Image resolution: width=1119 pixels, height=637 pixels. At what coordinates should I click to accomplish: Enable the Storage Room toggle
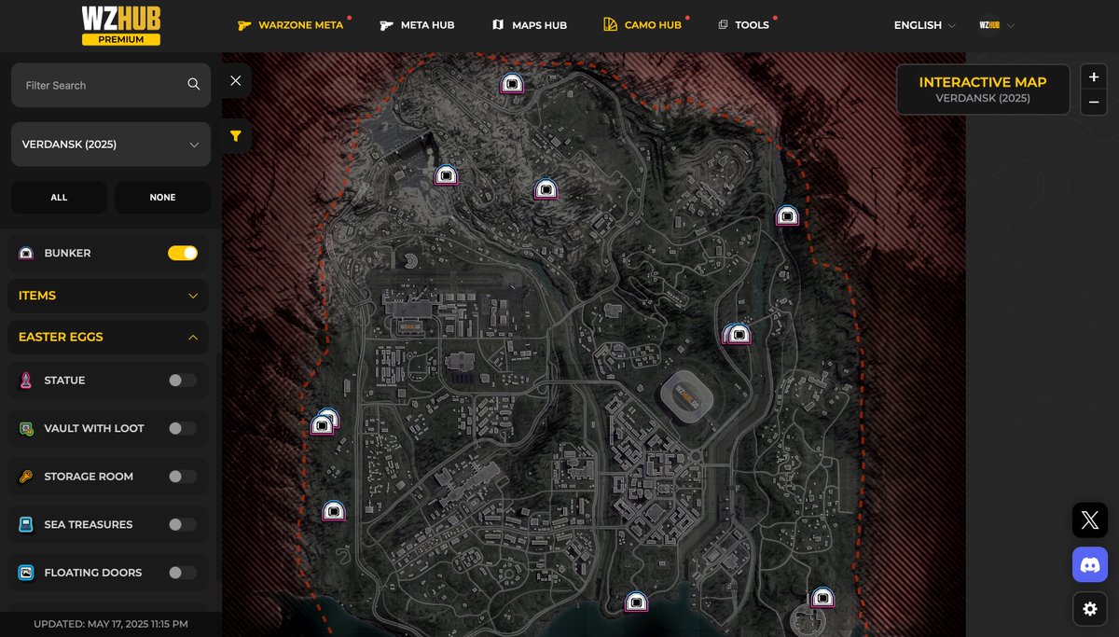pyautogui.click(x=183, y=477)
